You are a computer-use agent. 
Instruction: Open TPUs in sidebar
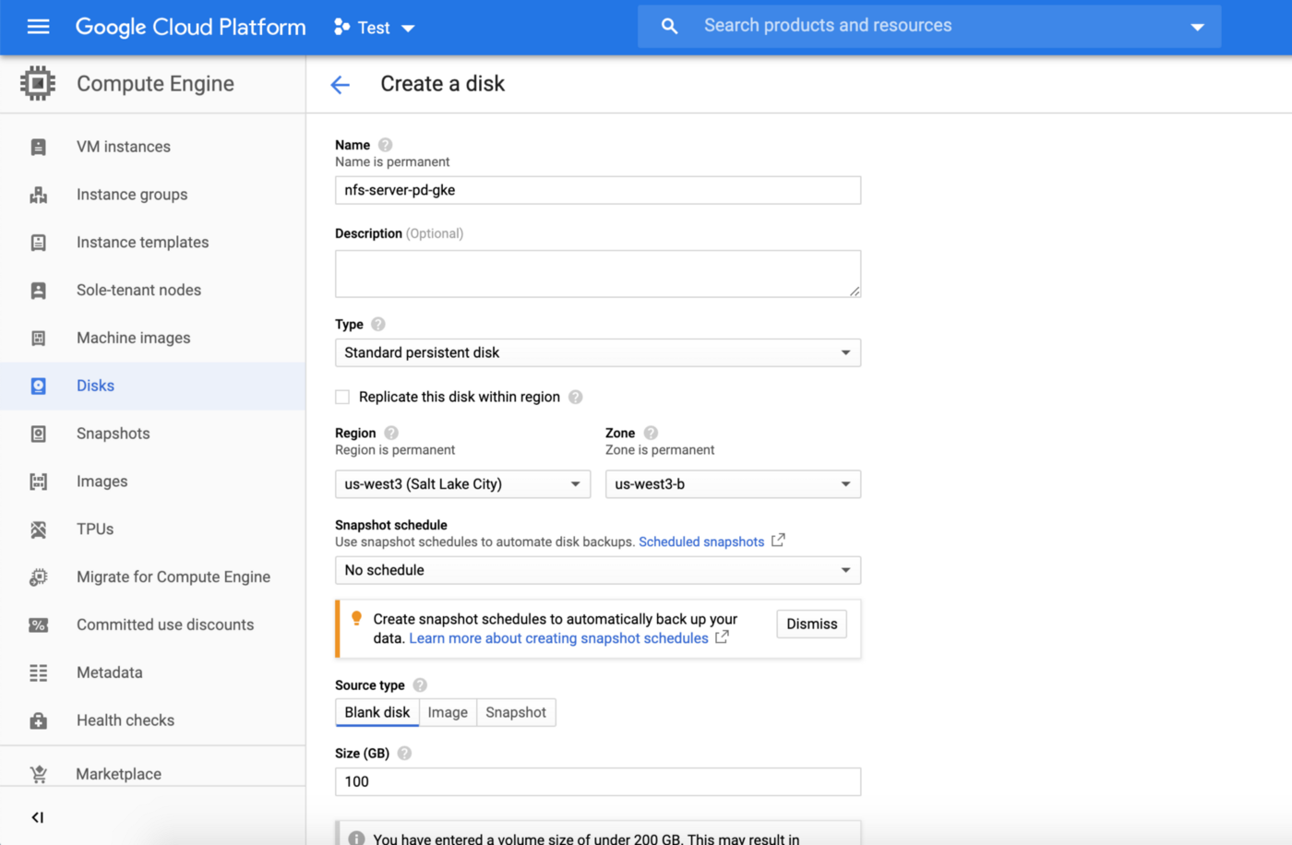[x=95, y=529]
